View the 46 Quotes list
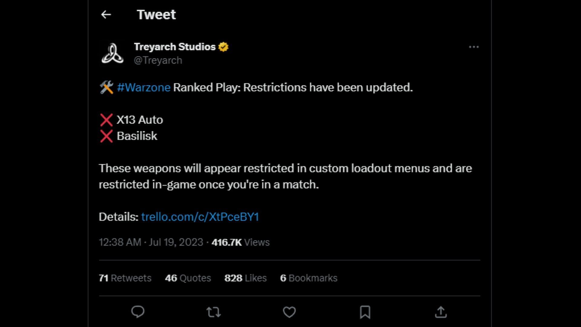 (188, 278)
